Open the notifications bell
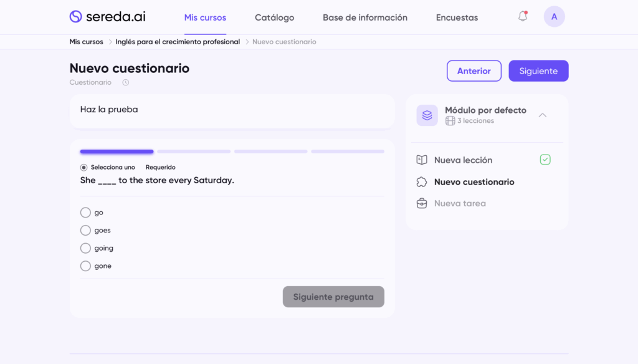The height and width of the screenshot is (364, 638). click(523, 17)
